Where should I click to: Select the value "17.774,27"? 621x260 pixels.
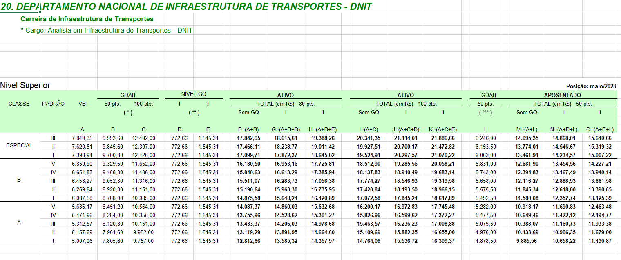click(x=369, y=181)
